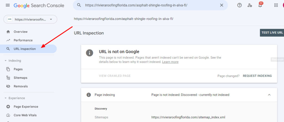Click the URL Inspection page heading

click(89, 33)
